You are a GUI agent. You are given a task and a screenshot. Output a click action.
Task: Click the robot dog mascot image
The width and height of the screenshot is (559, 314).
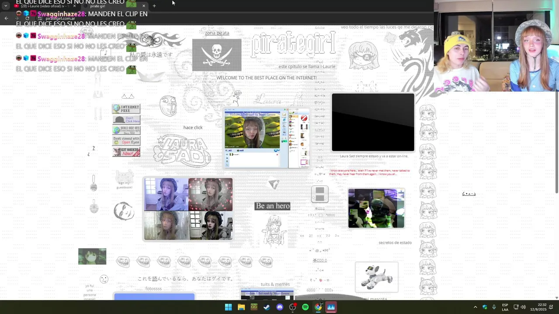point(376,277)
